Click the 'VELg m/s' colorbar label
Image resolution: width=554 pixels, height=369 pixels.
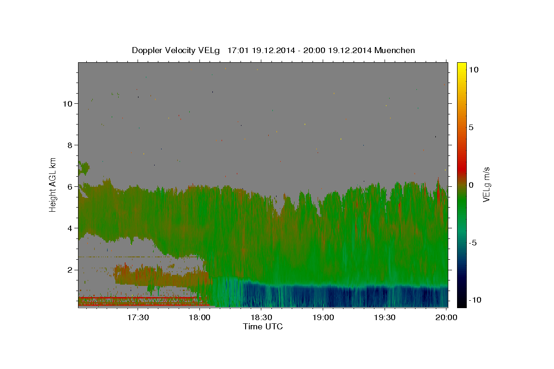click(486, 184)
